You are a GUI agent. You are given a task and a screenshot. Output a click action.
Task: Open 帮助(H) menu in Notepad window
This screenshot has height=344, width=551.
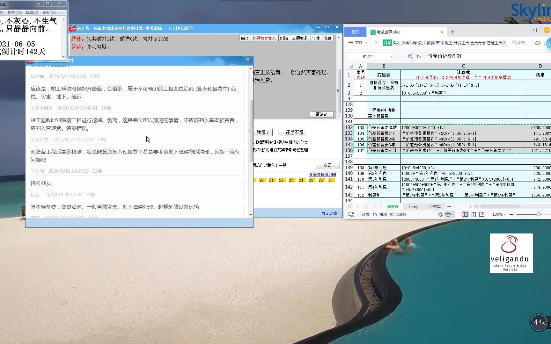point(49,13)
